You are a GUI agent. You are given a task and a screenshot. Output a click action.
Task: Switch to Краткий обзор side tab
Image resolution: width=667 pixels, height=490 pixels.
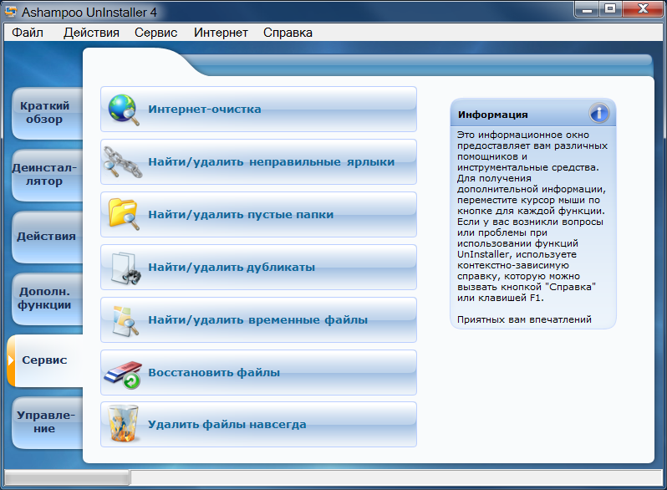[45, 113]
